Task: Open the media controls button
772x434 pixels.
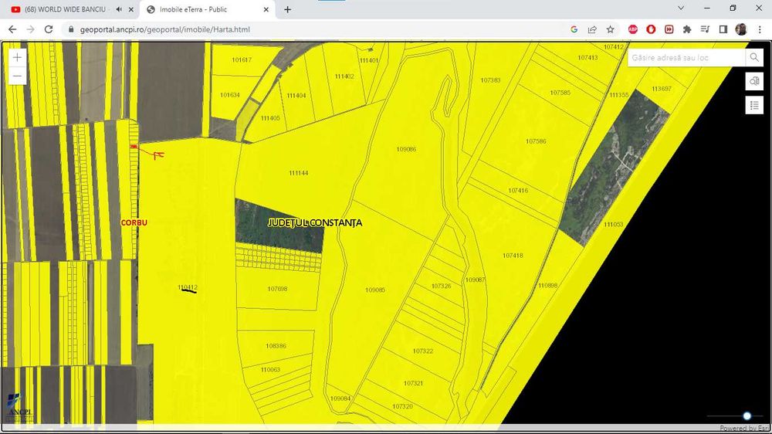Action: (x=706, y=29)
